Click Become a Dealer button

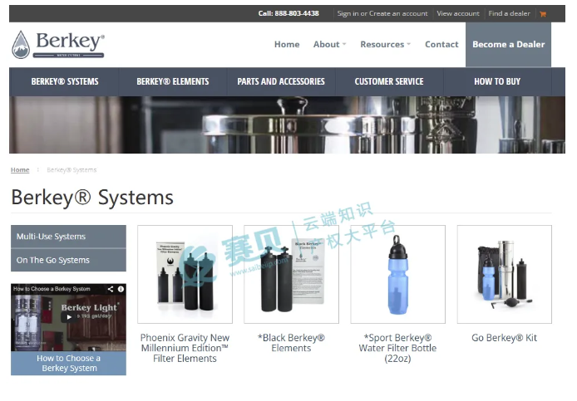(x=508, y=45)
